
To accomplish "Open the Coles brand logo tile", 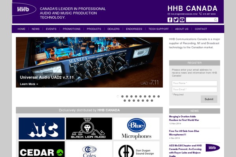I will click(x=89, y=149).
